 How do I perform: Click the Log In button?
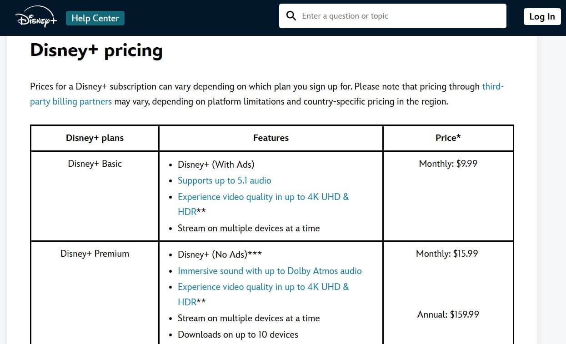(x=542, y=16)
